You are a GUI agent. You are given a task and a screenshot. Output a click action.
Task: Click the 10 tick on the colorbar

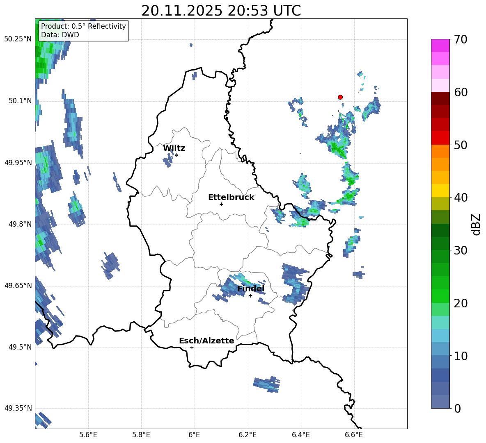(x=461, y=356)
